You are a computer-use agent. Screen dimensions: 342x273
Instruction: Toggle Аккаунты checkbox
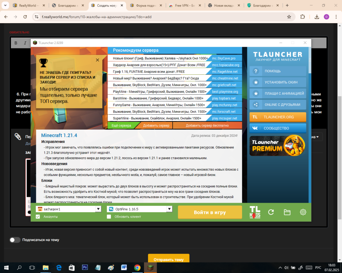click(x=38, y=217)
